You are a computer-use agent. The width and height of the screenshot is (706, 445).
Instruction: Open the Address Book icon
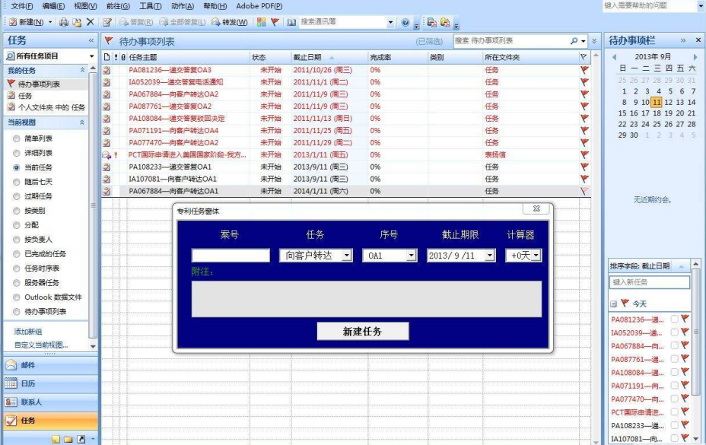292,22
